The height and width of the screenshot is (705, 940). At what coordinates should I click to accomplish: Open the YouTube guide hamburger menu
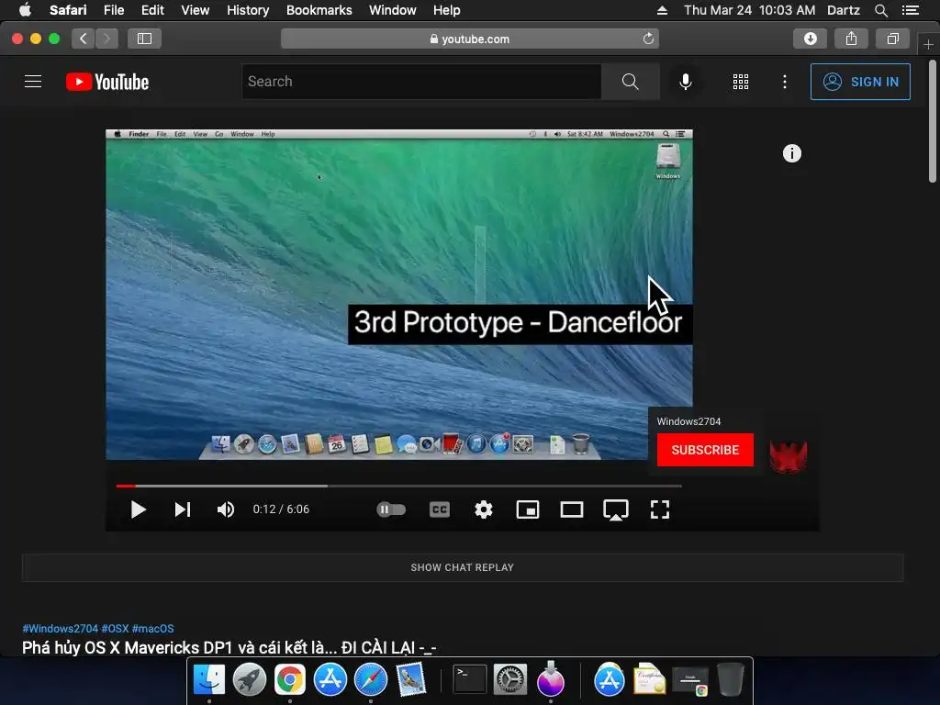click(33, 82)
